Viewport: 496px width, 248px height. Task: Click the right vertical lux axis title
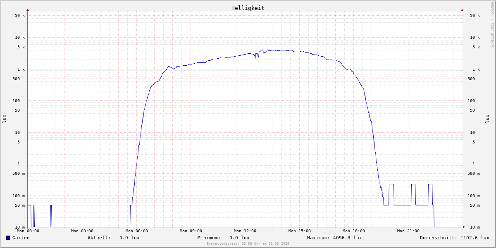(x=487, y=119)
